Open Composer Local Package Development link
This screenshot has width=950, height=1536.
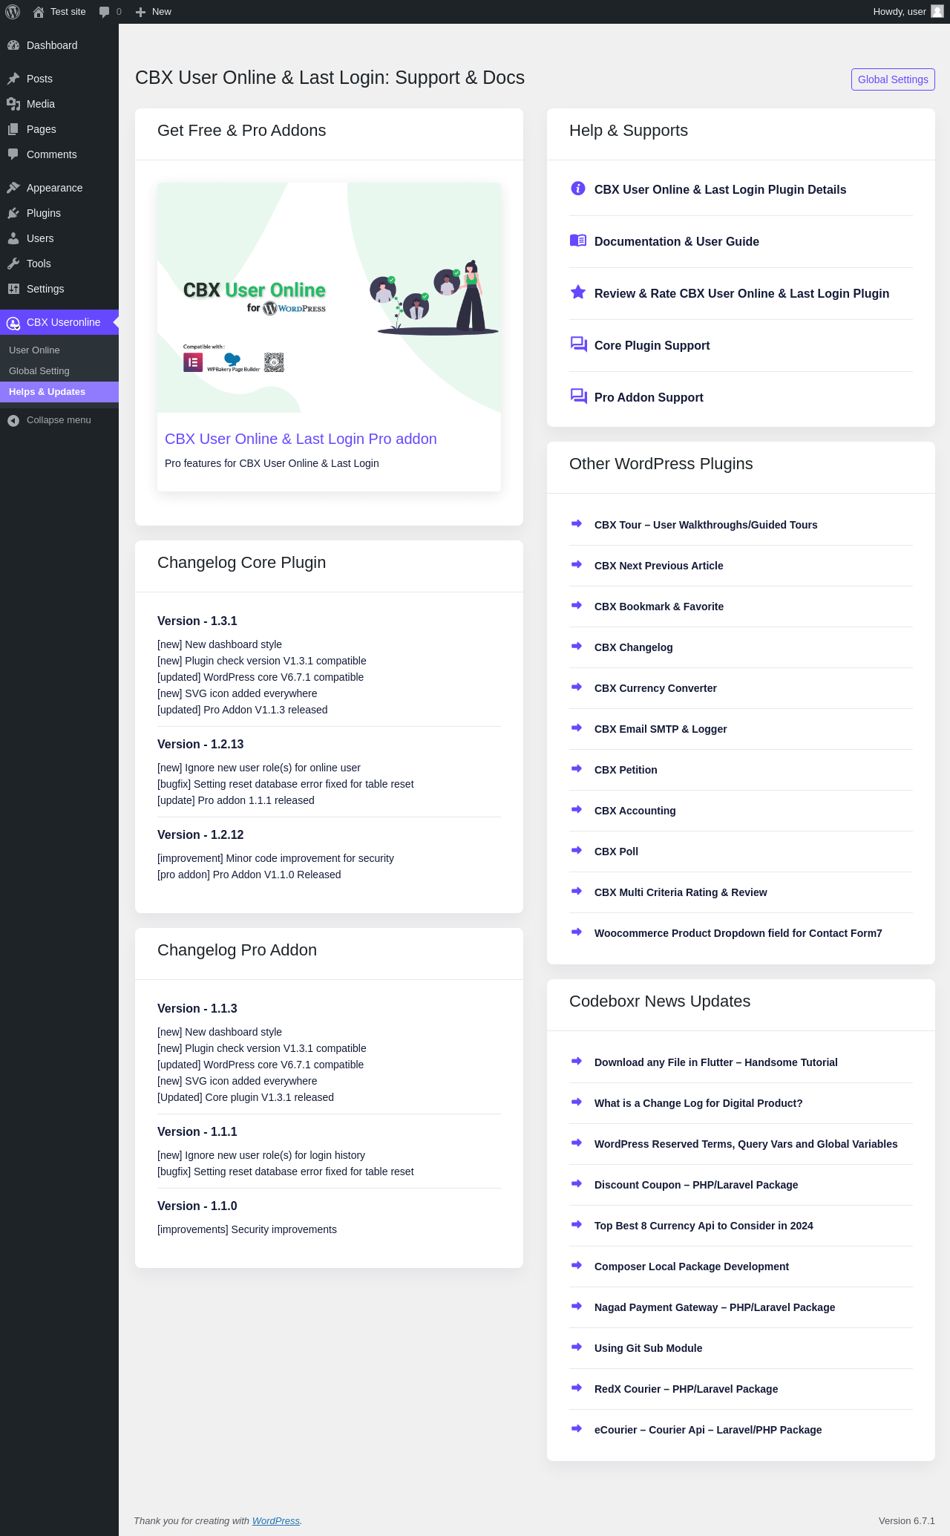[x=692, y=1267]
